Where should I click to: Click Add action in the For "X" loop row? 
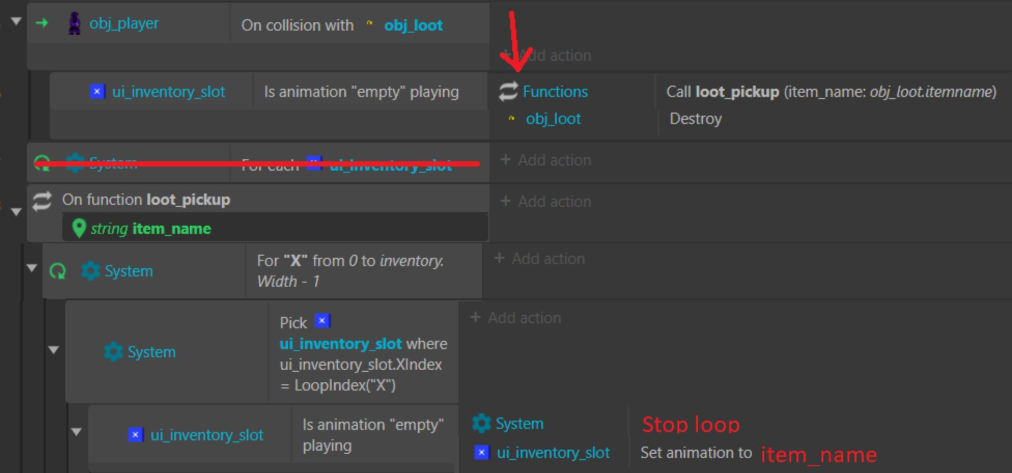point(539,258)
